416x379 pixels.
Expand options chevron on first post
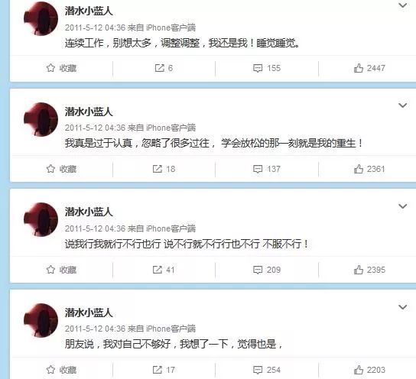(x=403, y=5)
